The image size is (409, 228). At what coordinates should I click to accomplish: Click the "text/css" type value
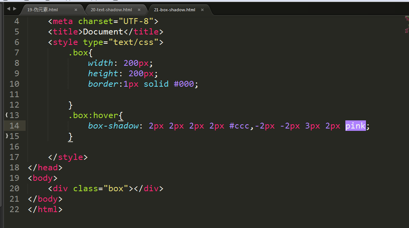[133, 42]
